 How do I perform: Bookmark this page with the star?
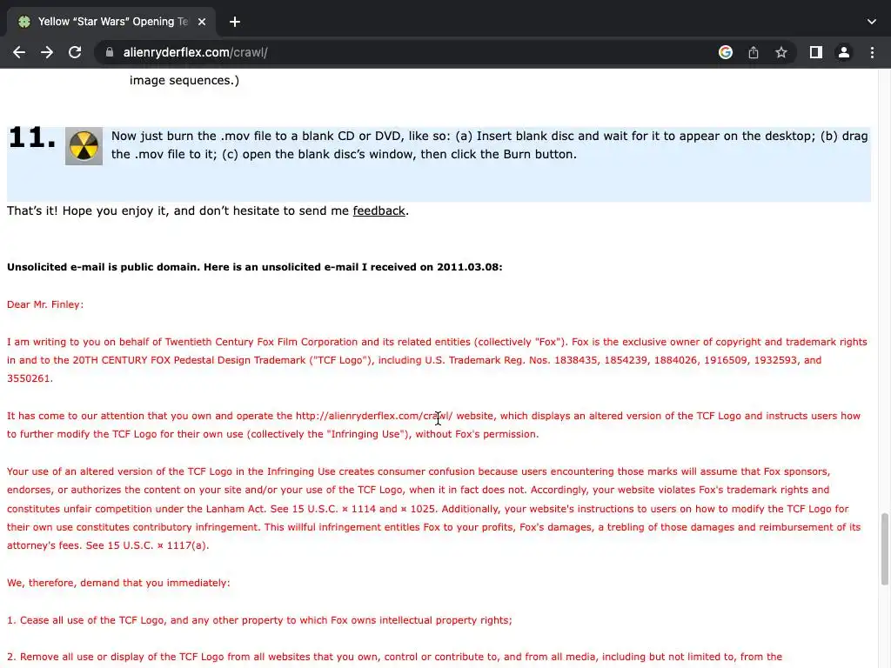(781, 52)
